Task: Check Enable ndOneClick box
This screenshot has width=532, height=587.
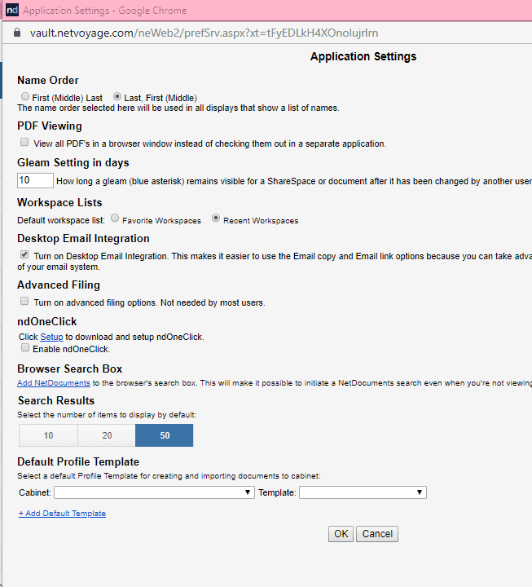Action: 25,347
